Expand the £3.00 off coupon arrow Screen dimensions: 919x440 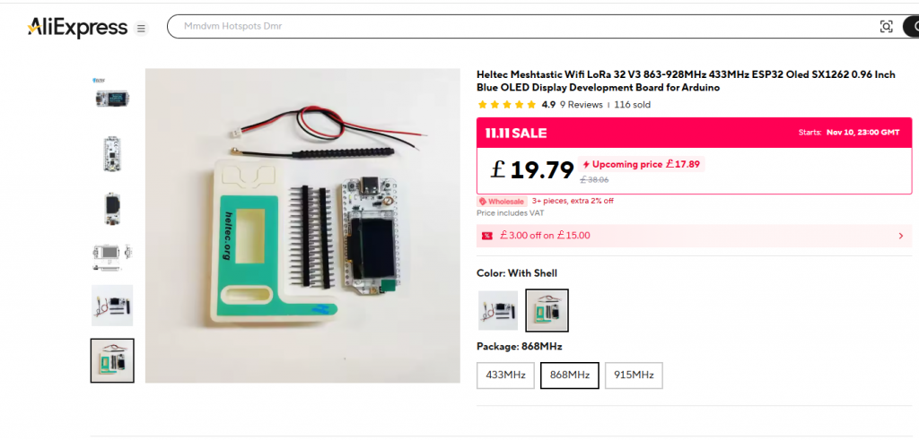coord(900,236)
